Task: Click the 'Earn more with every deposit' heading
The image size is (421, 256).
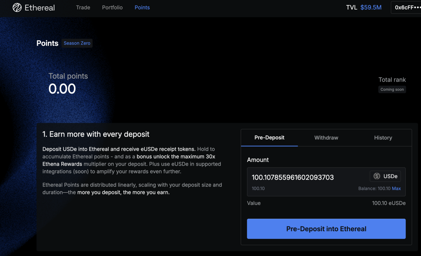Action: click(96, 134)
